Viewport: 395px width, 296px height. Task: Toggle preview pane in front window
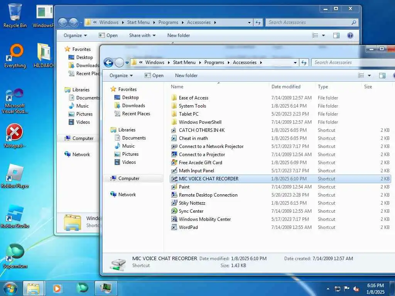[x=382, y=76]
